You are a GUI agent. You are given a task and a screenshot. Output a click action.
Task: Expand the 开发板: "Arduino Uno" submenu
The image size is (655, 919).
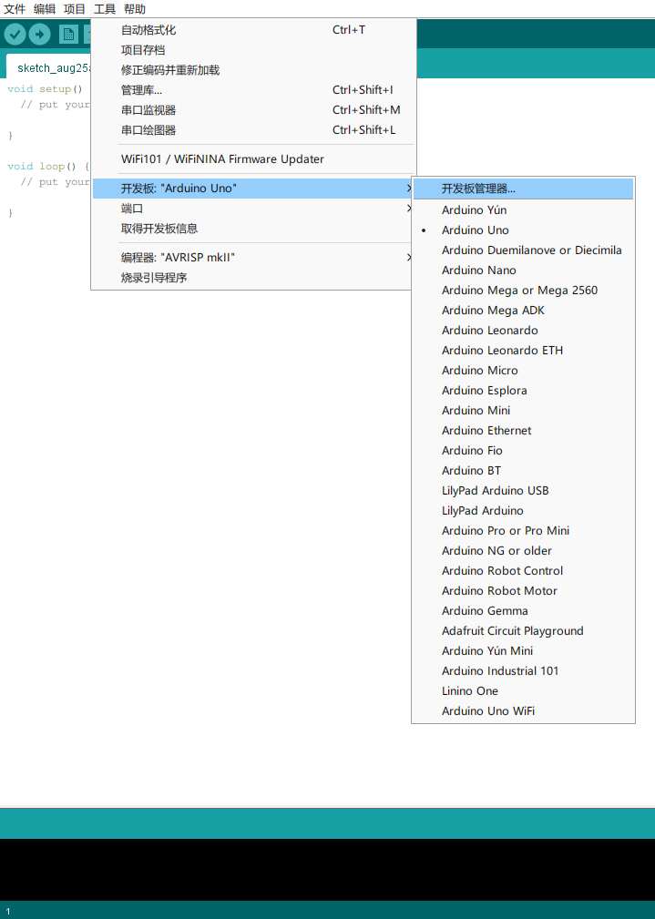[253, 189]
